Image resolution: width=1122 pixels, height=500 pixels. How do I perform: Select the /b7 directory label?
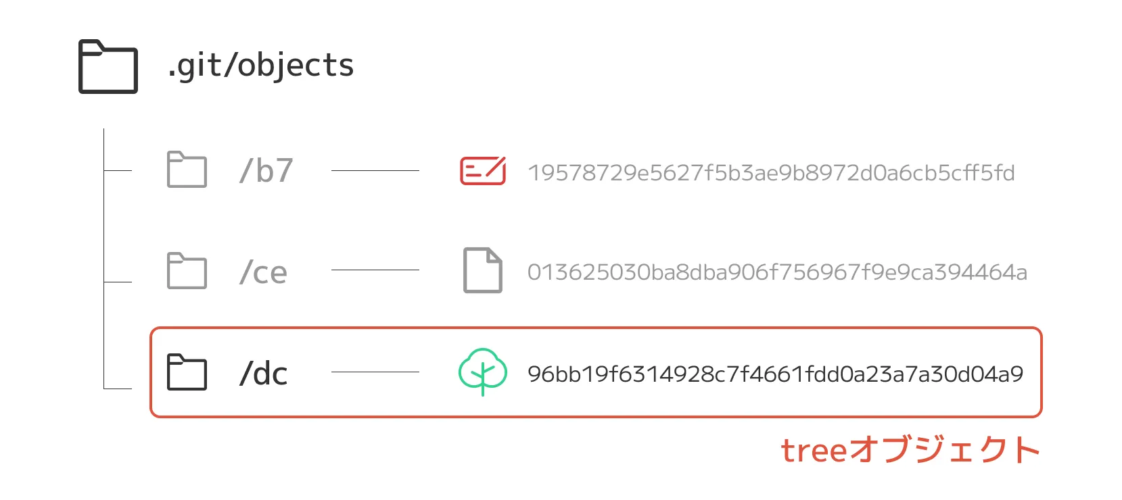tap(266, 171)
